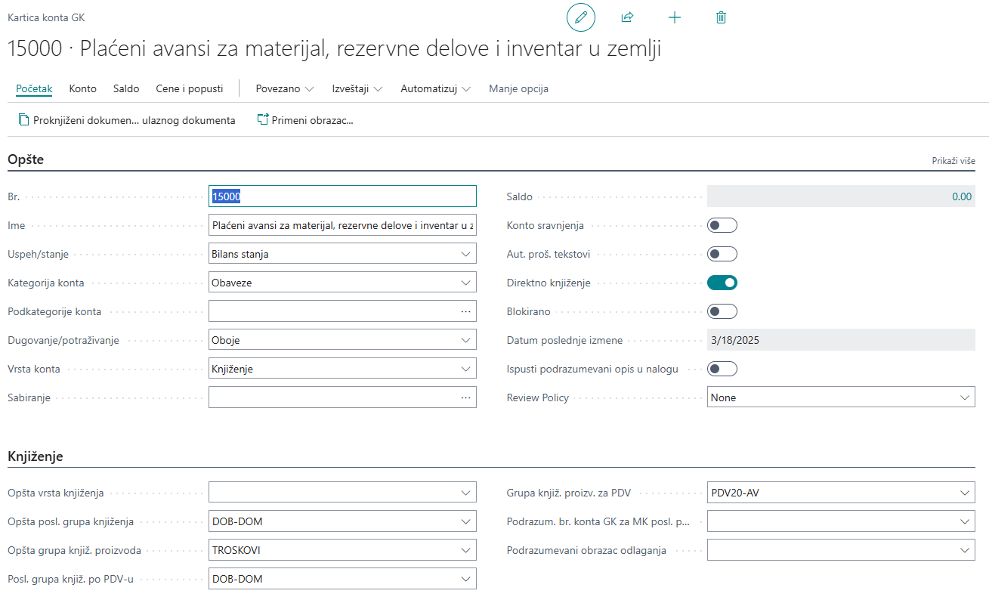The height and width of the screenshot is (603, 989).
Task: Click the pencil edit icon
Action: 580,17
